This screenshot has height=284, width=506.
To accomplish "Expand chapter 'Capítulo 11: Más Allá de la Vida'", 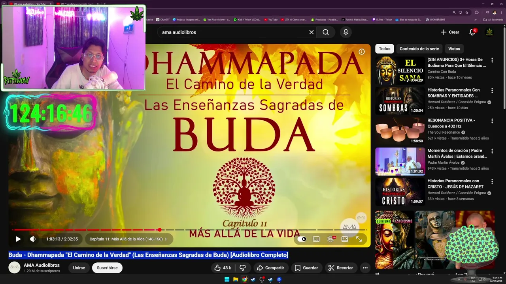I will tap(128, 239).
